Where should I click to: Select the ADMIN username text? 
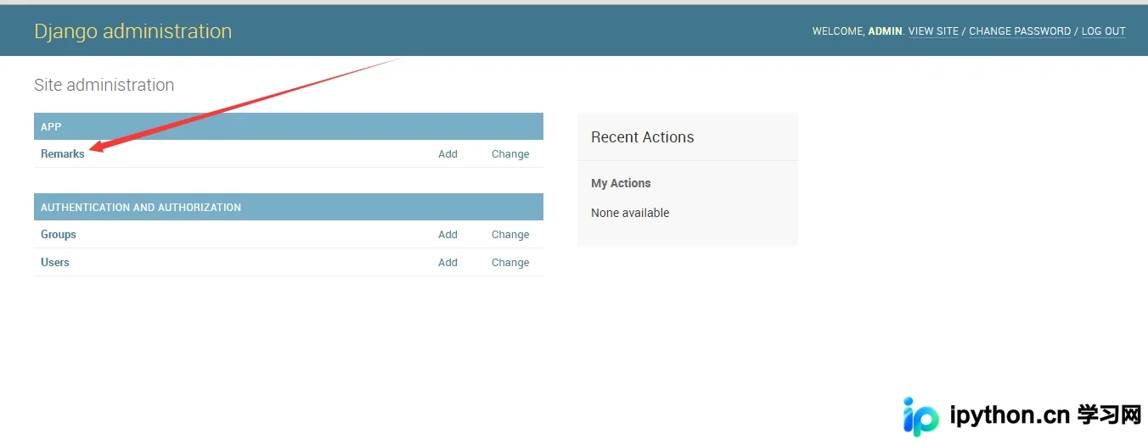[885, 31]
